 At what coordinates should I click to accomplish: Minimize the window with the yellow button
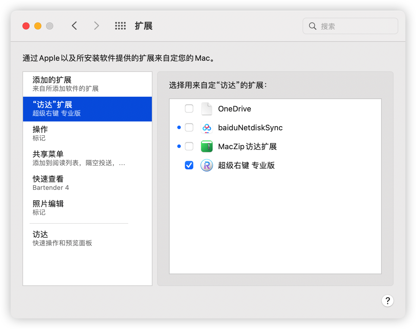pyautogui.click(x=38, y=26)
